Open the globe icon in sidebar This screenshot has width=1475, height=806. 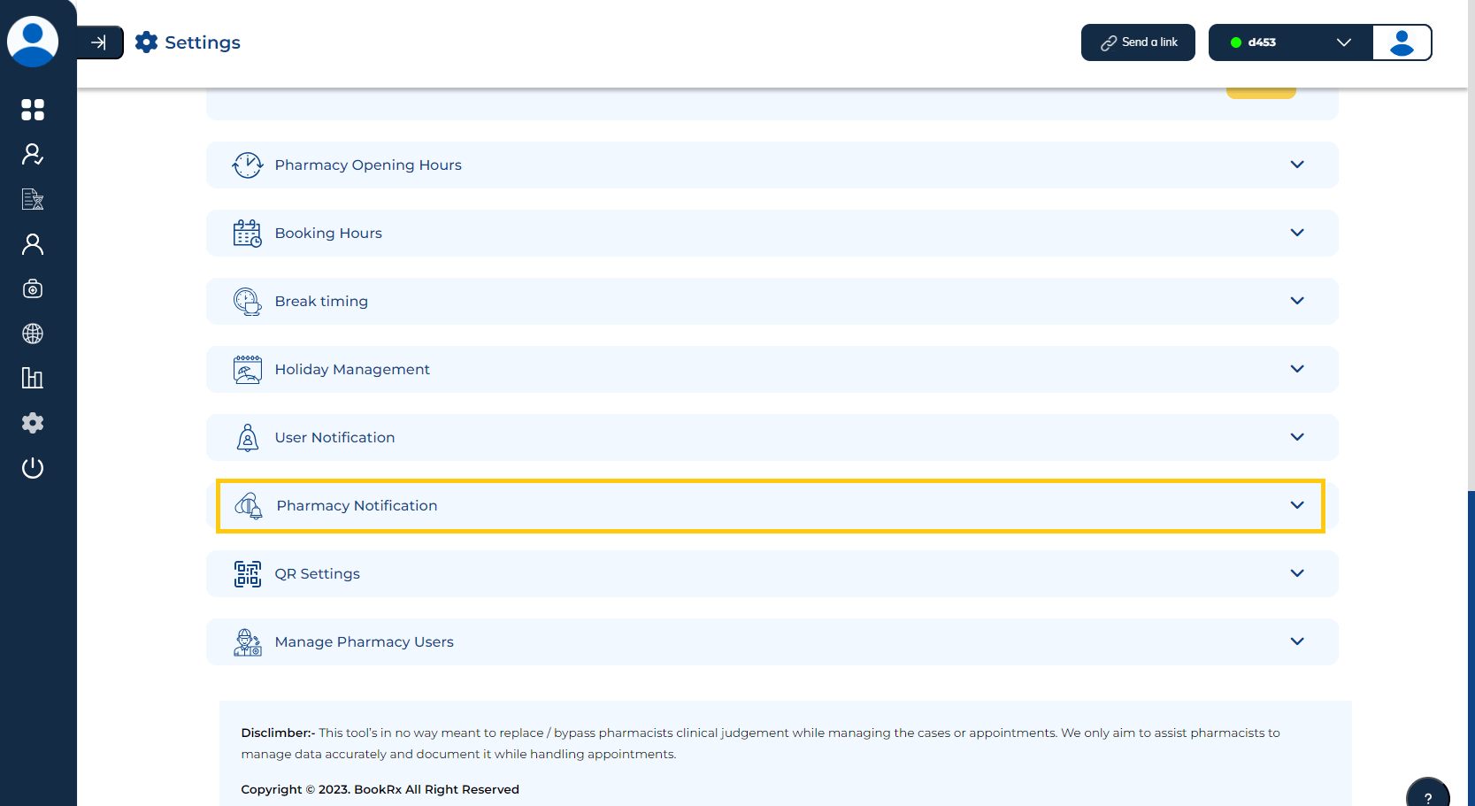[33, 334]
